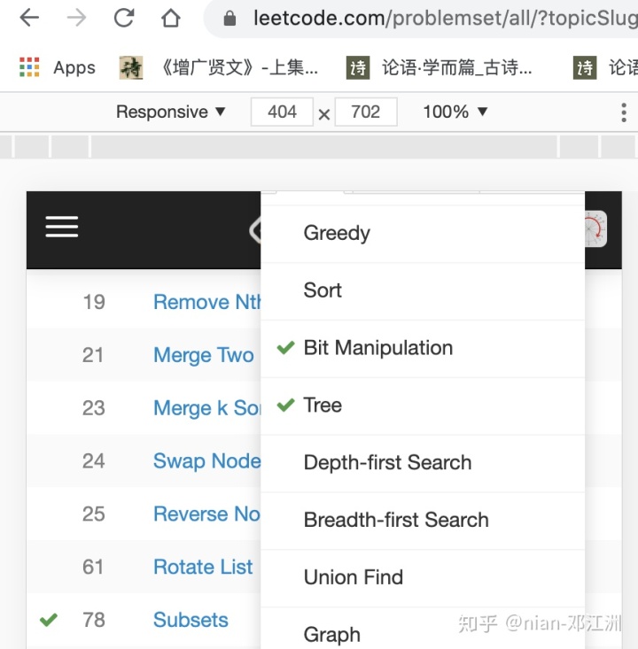Click problem number 24 cell
638x649 pixels.
coord(94,461)
